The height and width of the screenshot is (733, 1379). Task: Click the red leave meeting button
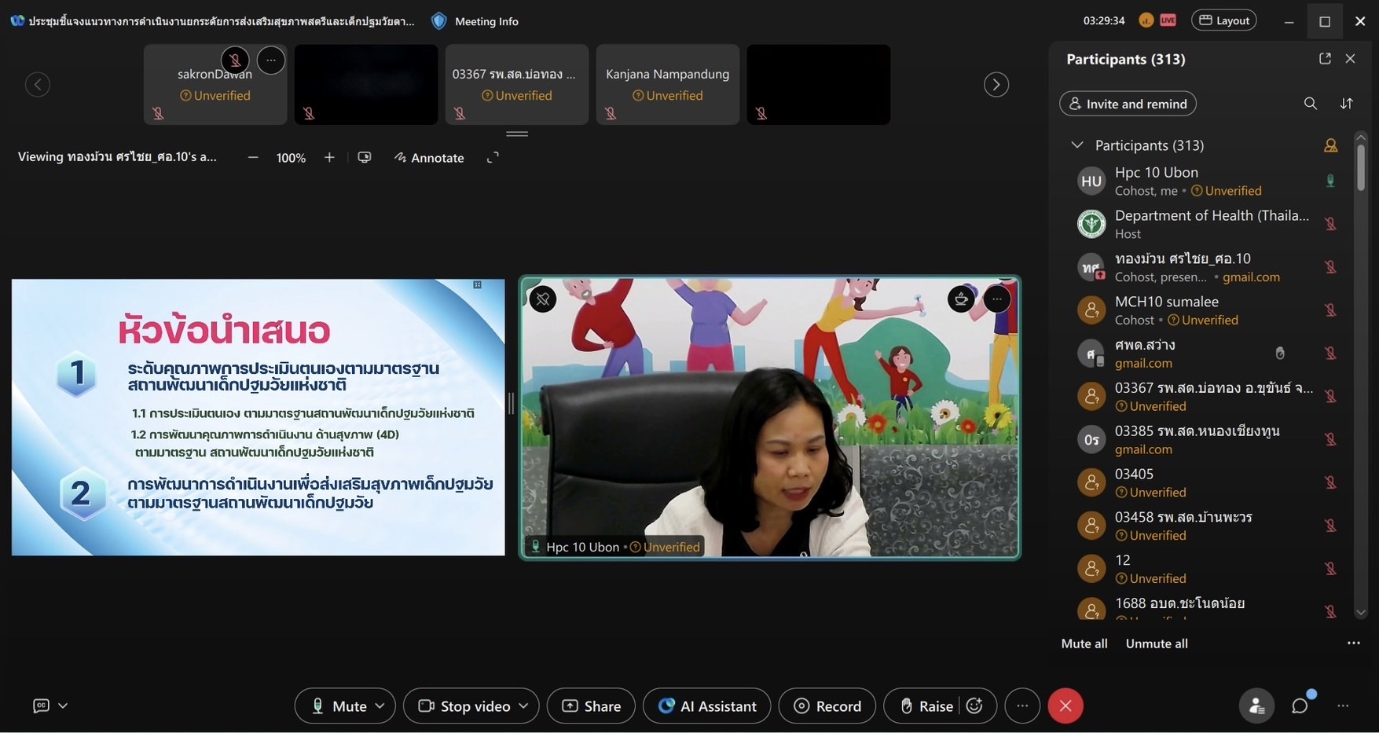[x=1065, y=706]
